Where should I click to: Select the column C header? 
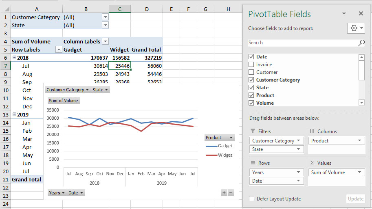coord(120,9)
